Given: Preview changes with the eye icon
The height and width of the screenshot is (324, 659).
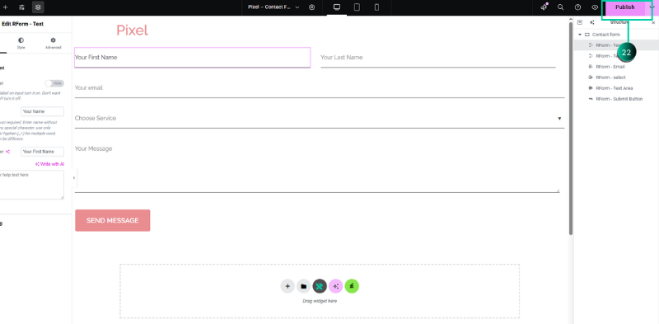Looking at the screenshot, I should pos(595,7).
